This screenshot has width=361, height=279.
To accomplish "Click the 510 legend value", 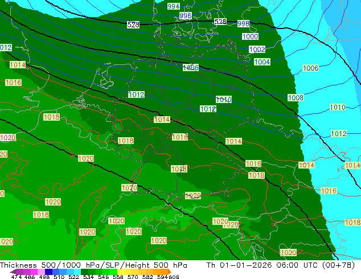I will click(x=59, y=277).
